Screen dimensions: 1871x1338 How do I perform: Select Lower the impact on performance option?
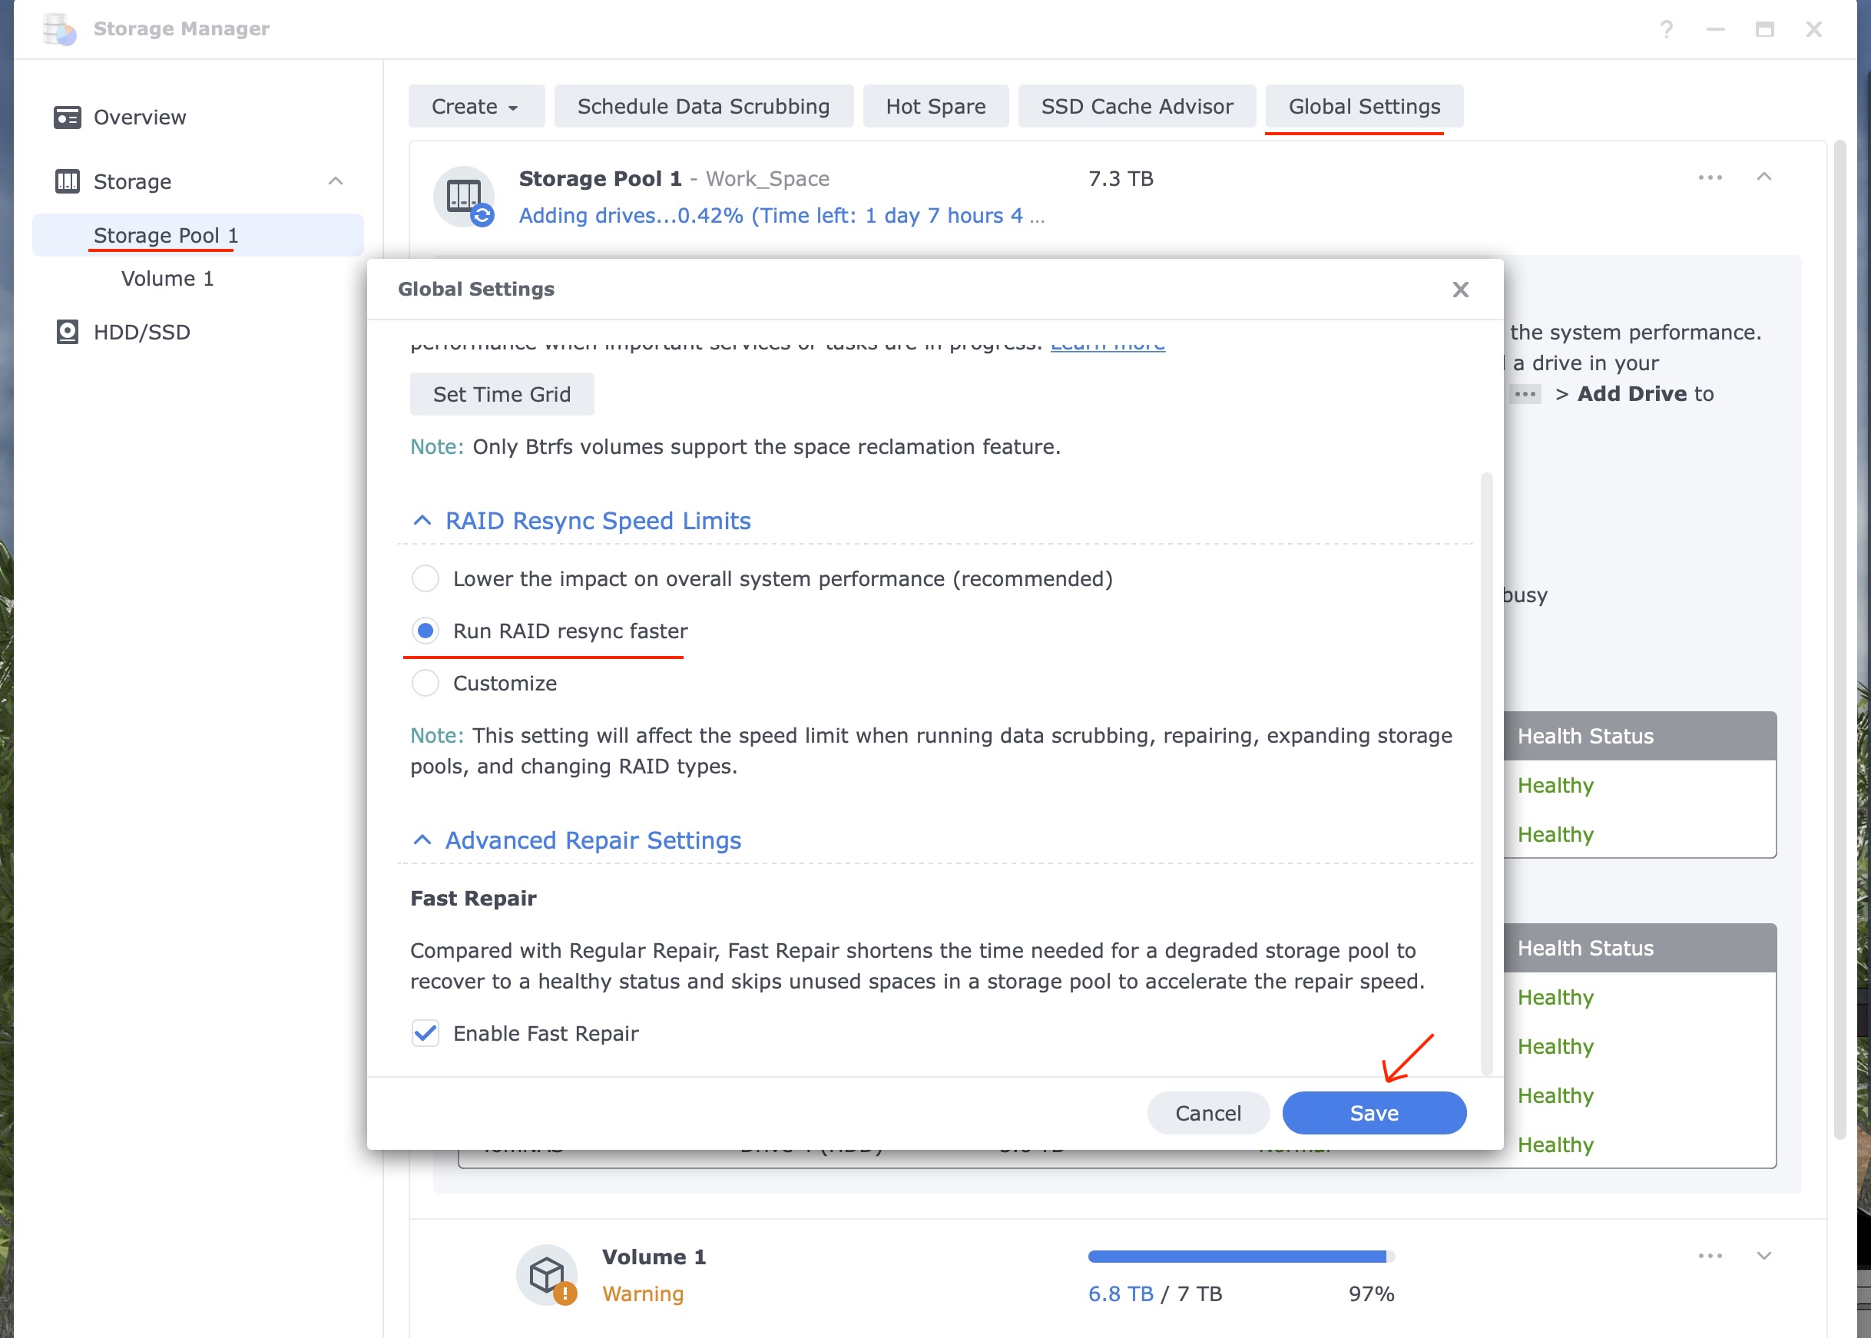(x=425, y=578)
